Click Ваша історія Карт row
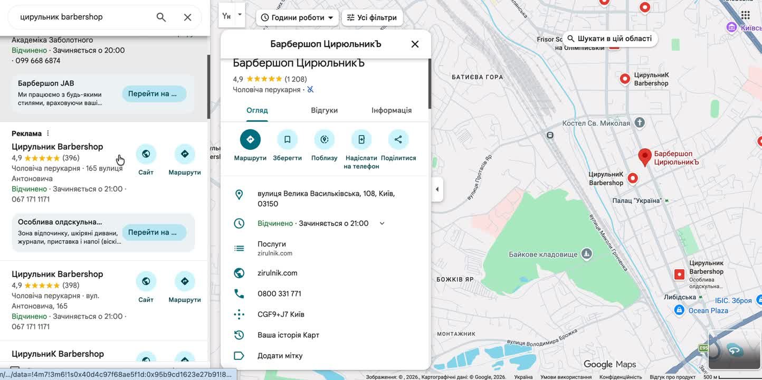Image resolution: width=762 pixels, height=380 pixels. (x=325, y=335)
